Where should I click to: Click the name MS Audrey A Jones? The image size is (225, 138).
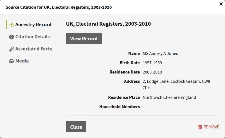point(160,54)
